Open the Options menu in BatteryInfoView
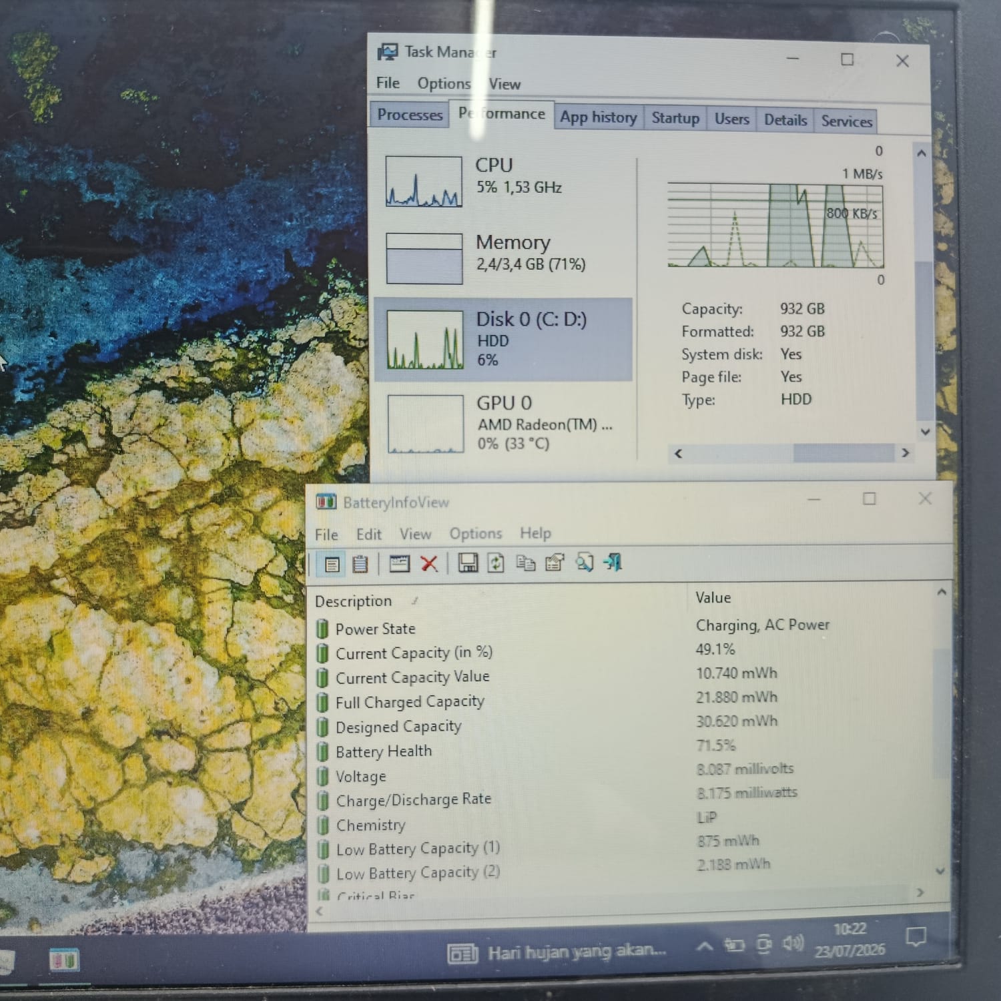Viewport: 1001px width, 1001px height. click(x=475, y=533)
